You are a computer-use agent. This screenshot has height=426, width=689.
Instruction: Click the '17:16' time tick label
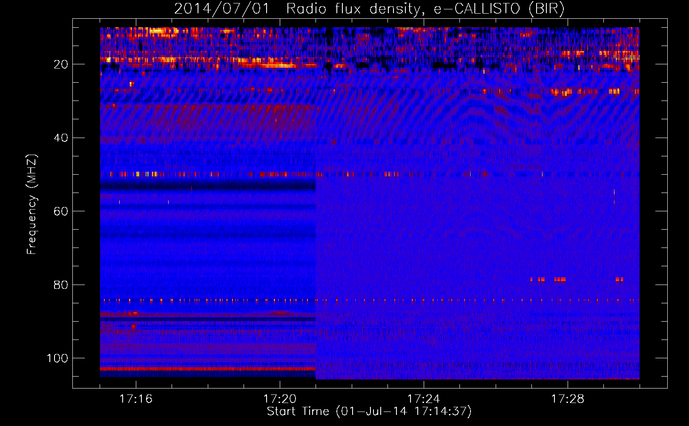click(136, 399)
